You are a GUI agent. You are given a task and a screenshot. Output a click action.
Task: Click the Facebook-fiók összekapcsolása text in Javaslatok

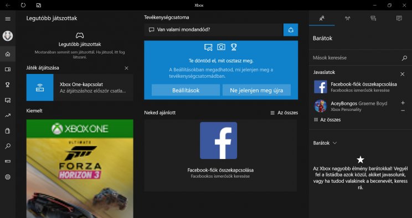364,84
